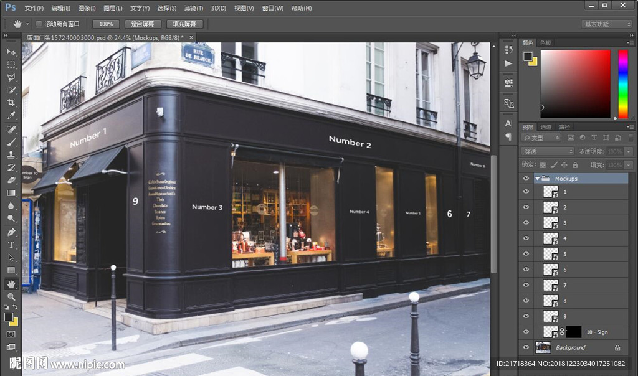
Task: Open the Layers panel menu
Action: point(631,127)
